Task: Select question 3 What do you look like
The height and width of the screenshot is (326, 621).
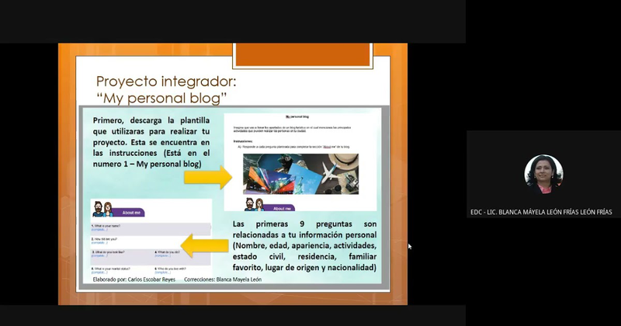Action: 108,252
